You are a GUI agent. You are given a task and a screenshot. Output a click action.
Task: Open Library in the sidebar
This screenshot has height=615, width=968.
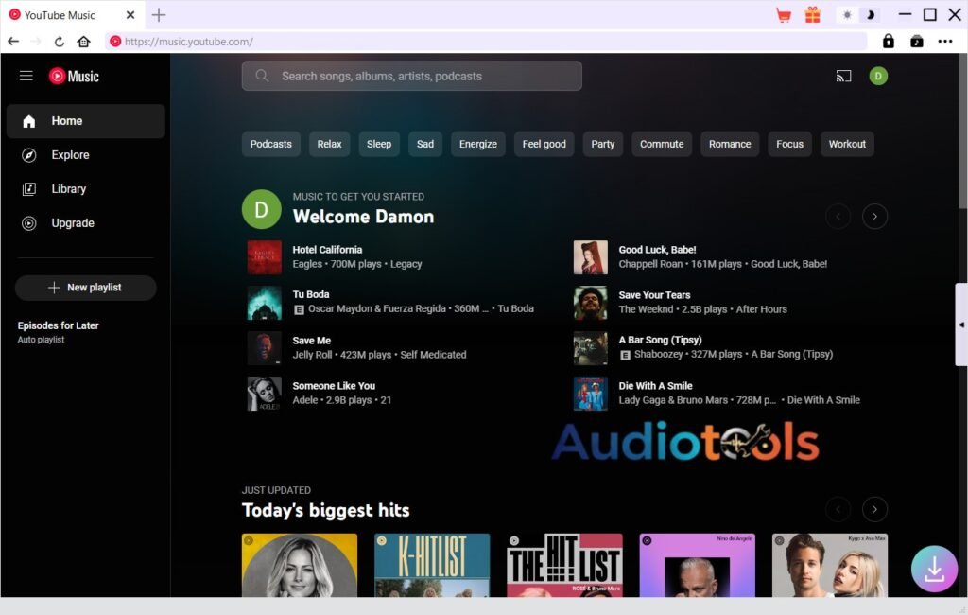86,189
